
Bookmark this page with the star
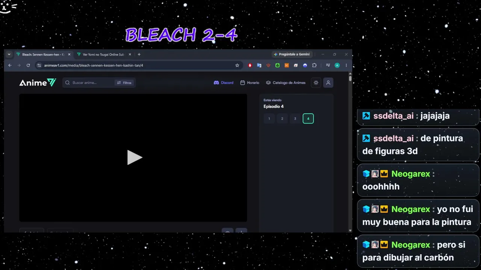click(237, 65)
